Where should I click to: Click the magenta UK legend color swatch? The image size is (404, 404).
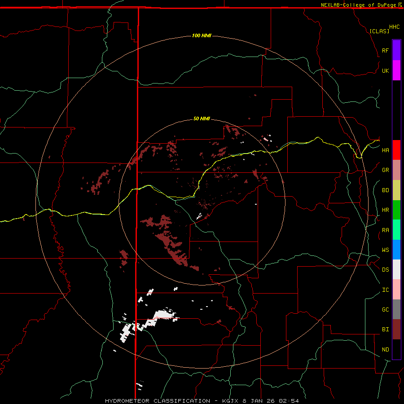click(x=396, y=70)
